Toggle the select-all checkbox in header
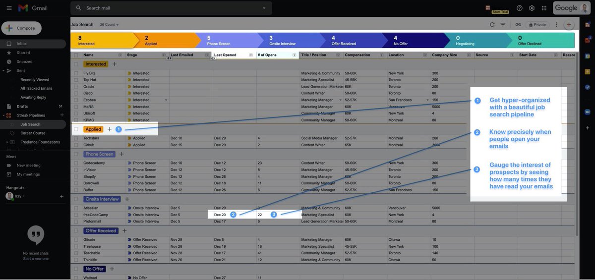 76,55
